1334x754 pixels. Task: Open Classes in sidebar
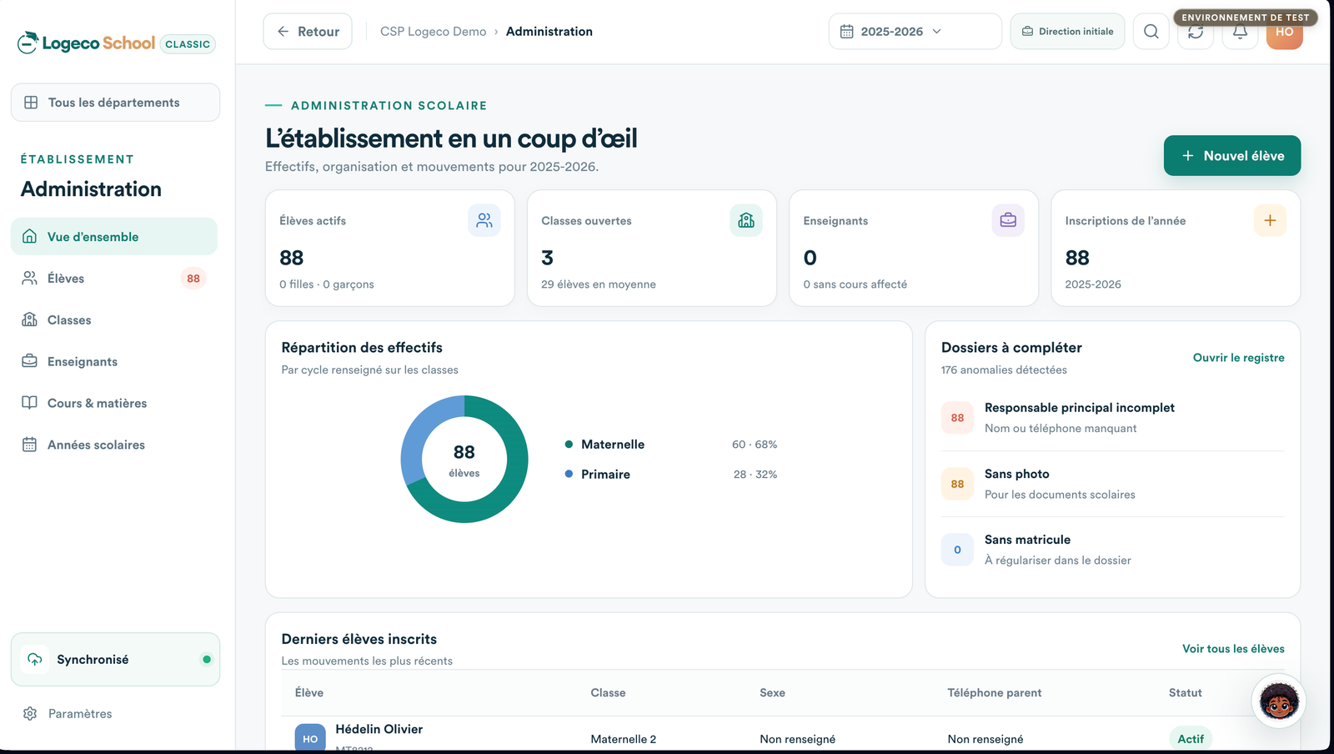(114, 319)
